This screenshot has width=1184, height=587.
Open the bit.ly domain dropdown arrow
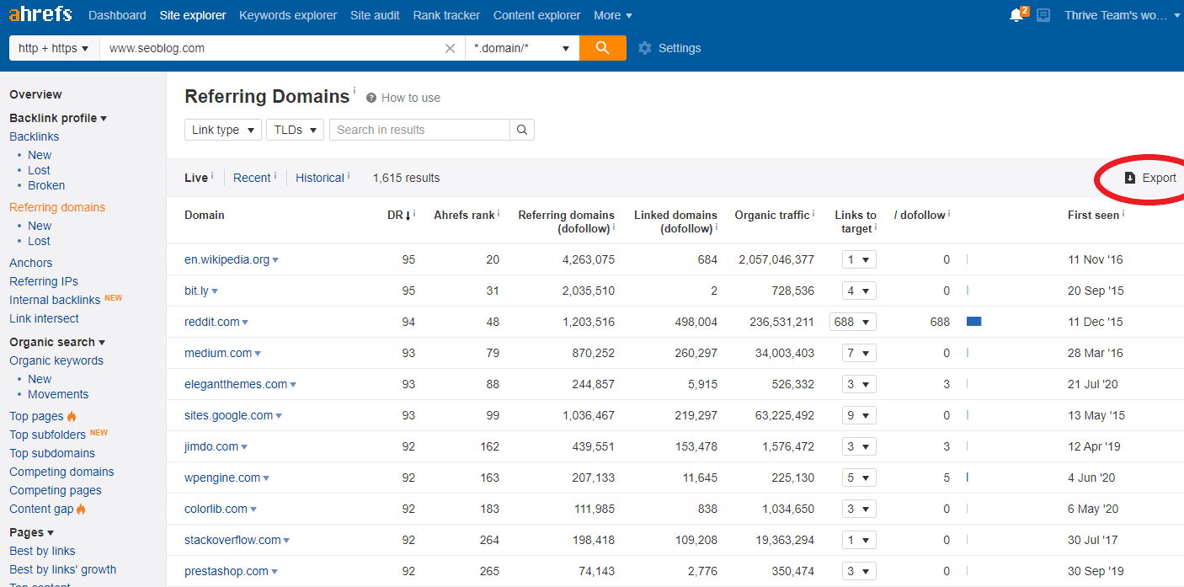(x=215, y=291)
